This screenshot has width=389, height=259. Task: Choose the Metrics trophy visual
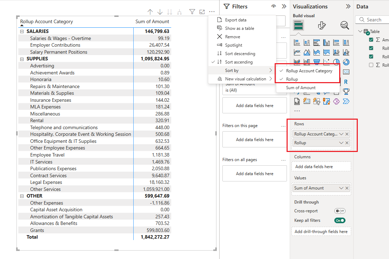346,92
